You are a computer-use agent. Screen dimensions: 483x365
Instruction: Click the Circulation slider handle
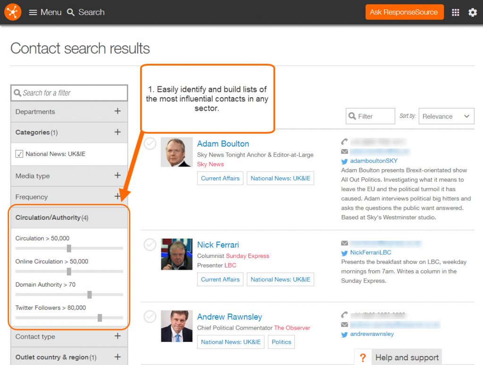69,248
